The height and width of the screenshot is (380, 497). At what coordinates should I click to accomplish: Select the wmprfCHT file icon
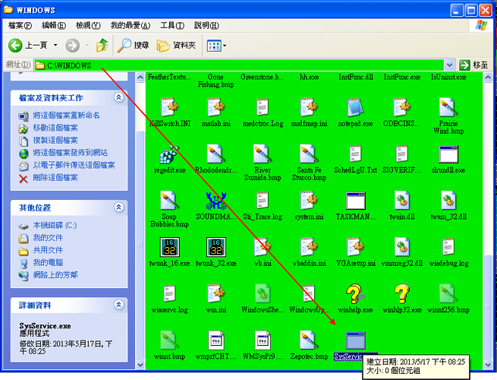215,340
